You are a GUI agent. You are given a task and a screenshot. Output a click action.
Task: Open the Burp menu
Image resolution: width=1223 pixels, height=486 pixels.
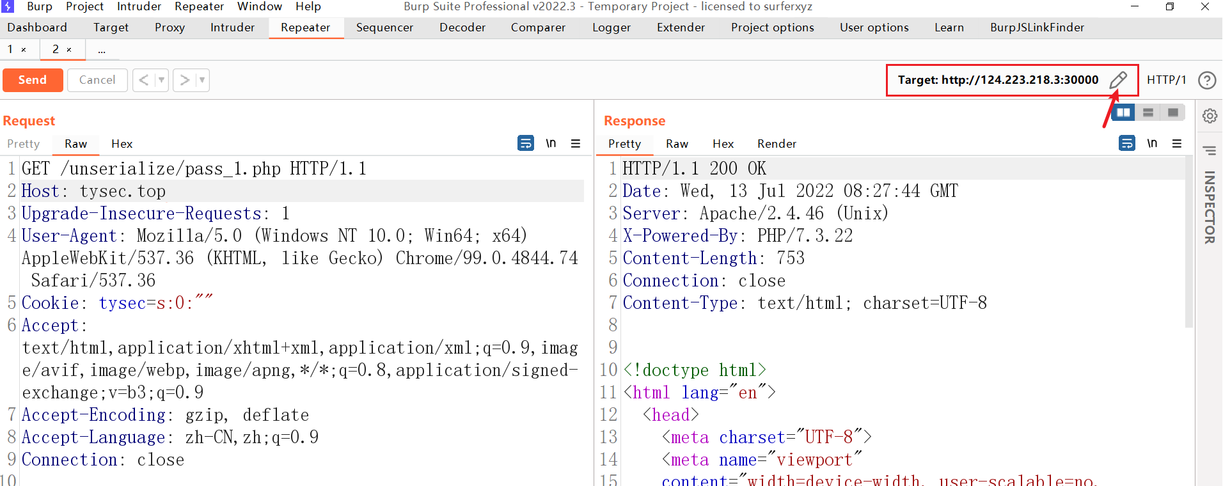click(x=40, y=6)
